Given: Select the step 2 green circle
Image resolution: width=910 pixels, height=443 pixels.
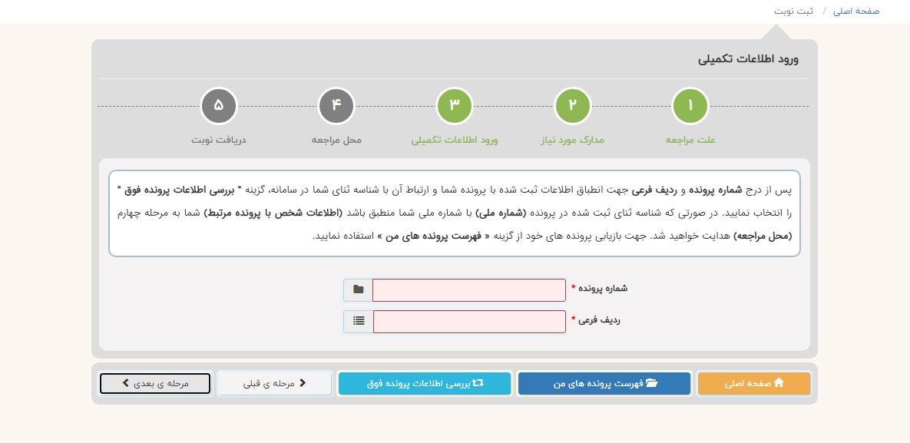Looking at the screenshot, I should pyautogui.click(x=572, y=106).
